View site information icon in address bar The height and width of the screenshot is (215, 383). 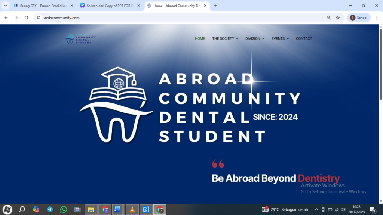coord(38,18)
